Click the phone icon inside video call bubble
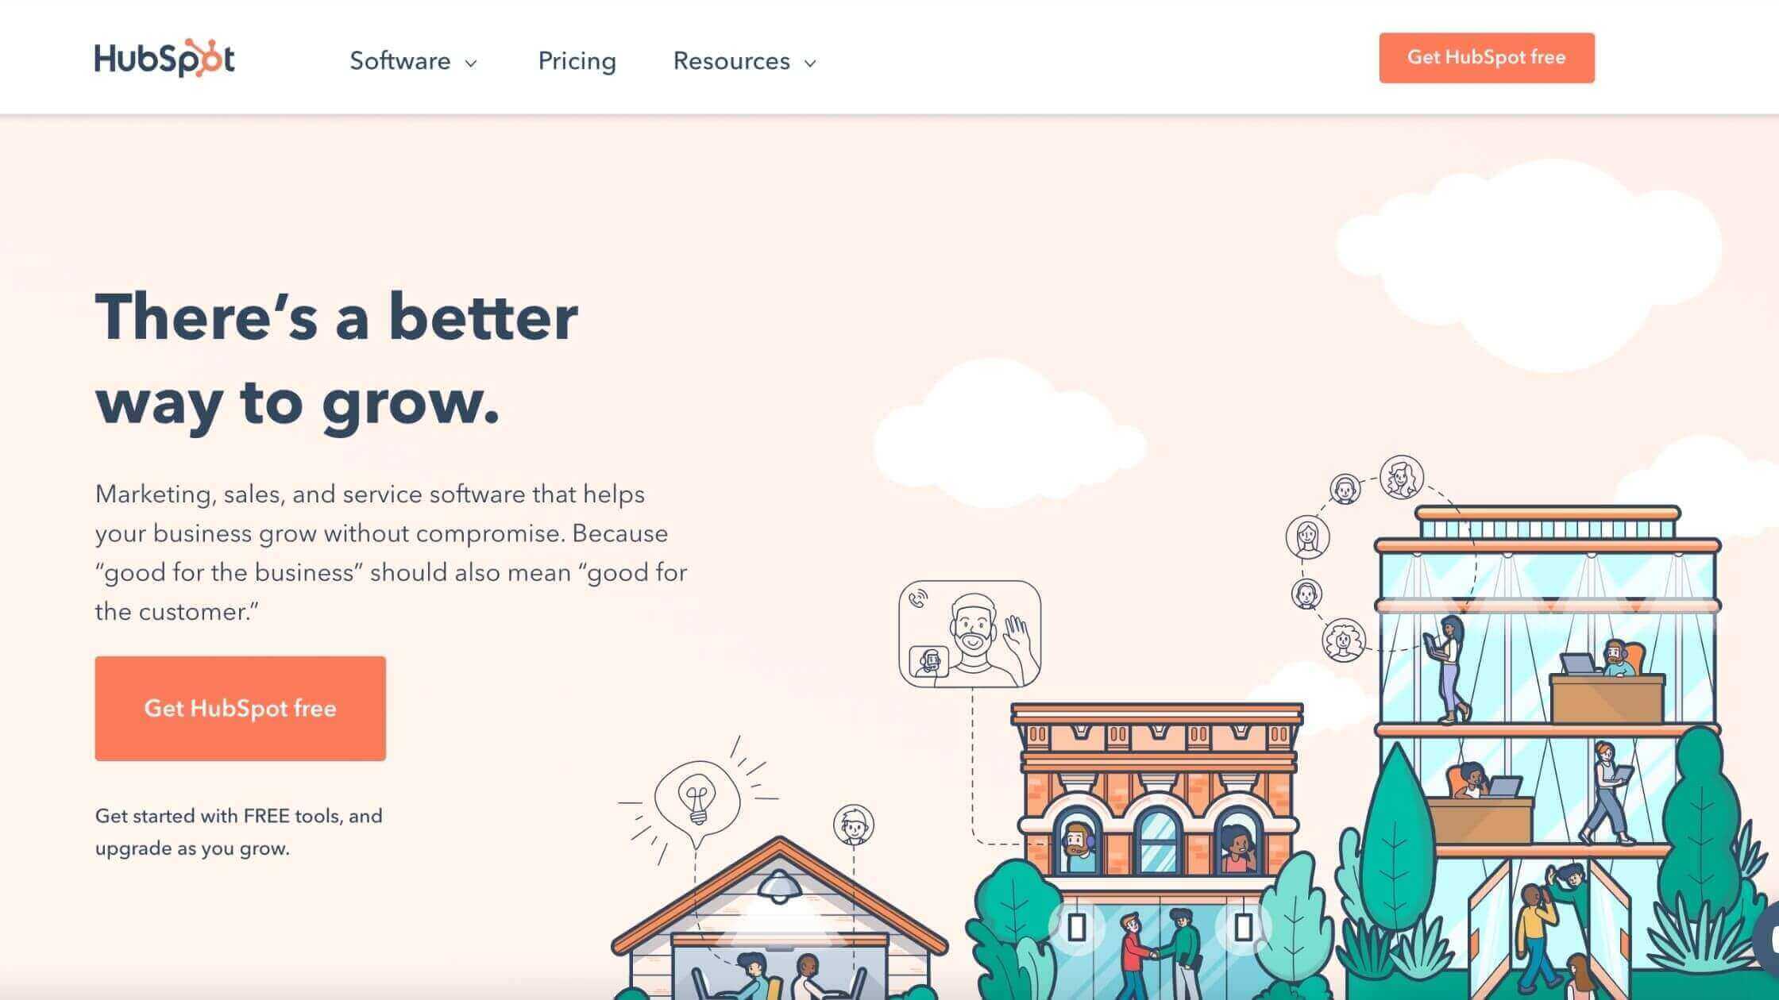 click(x=919, y=598)
